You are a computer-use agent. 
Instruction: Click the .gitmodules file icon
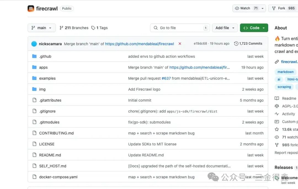(34, 122)
